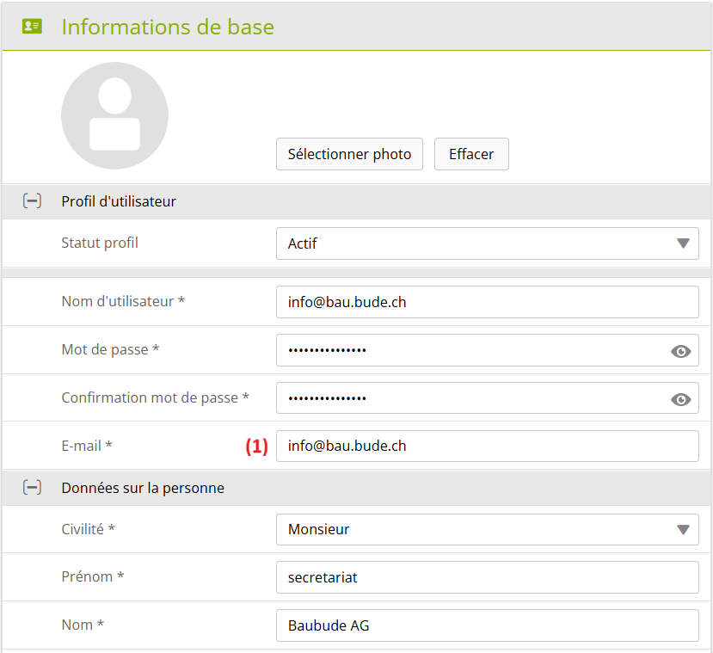
Task: Collapse the Profil d'utilisateur section
Action: coord(32,201)
